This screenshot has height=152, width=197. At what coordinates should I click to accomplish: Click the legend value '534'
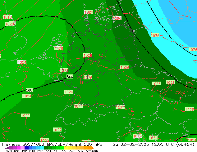(x=48, y=151)
